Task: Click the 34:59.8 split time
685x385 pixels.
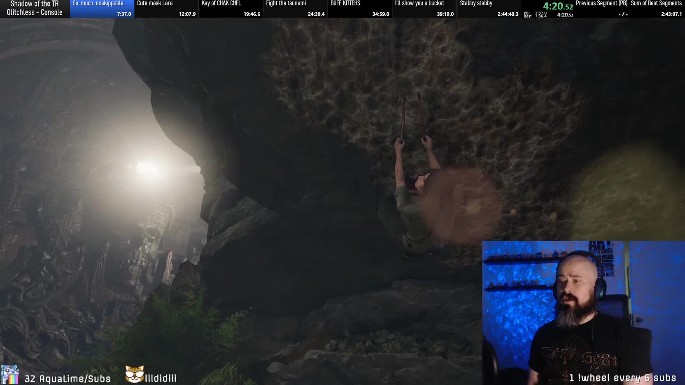Action: tap(381, 14)
